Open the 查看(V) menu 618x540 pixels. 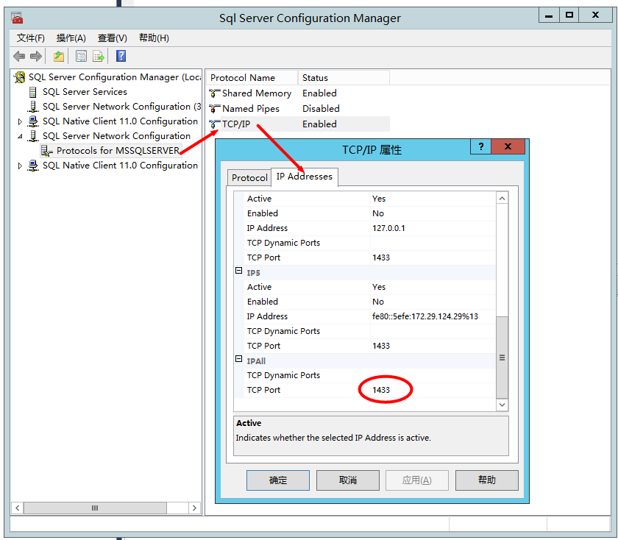(112, 38)
